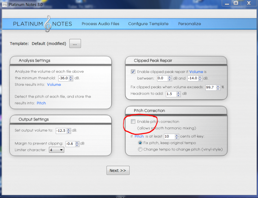Click the Pitch link in Pitch Correction
258x198 pixels.
pyautogui.click(x=139, y=136)
